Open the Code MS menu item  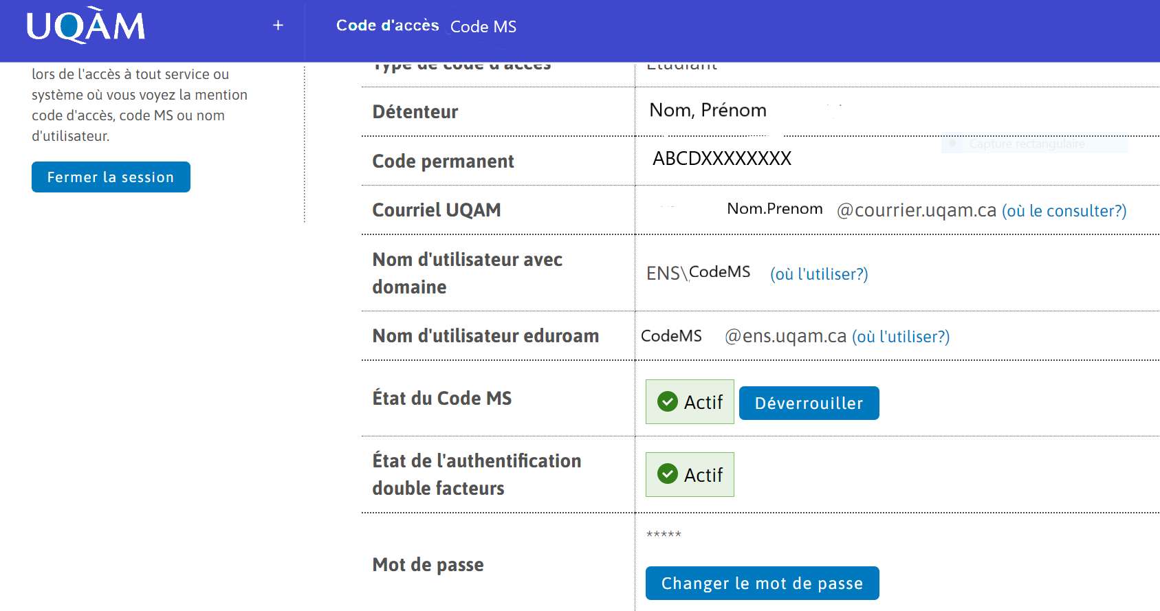483,27
